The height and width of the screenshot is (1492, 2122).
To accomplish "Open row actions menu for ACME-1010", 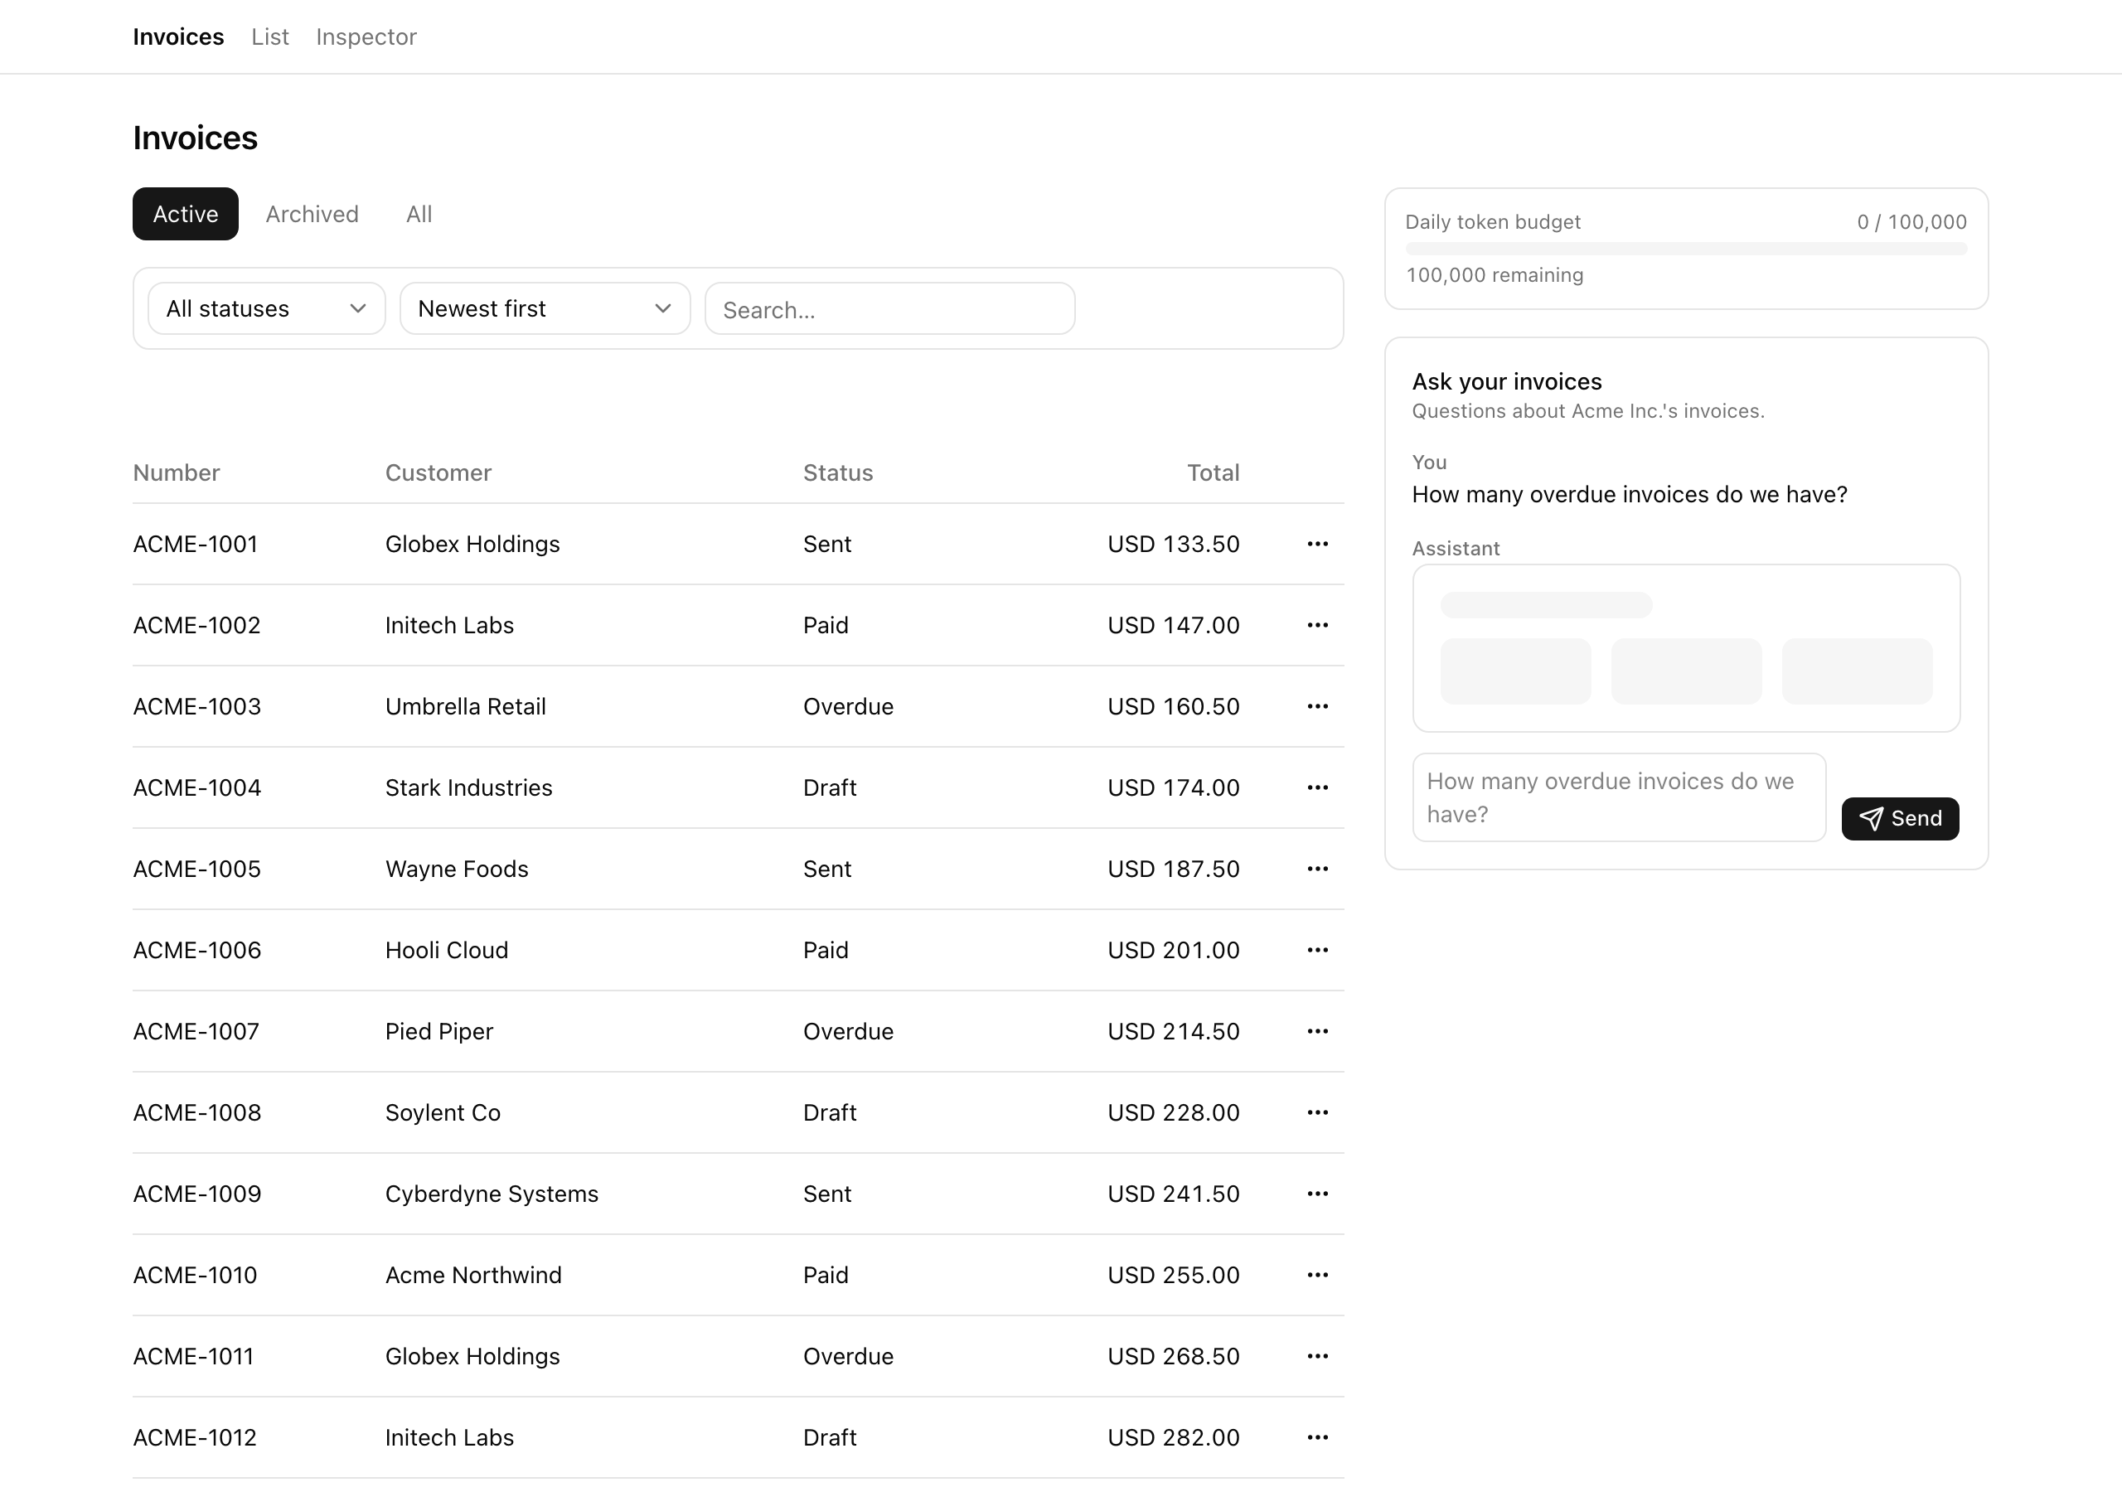I will [x=1317, y=1276].
